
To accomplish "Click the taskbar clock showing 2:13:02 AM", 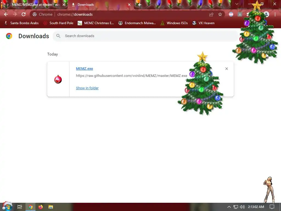I will point(256,207).
